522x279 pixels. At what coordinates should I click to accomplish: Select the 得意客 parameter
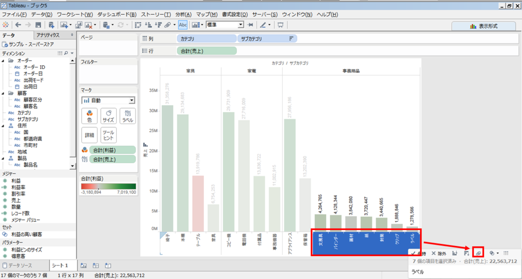pyautogui.click(x=18, y=256)
